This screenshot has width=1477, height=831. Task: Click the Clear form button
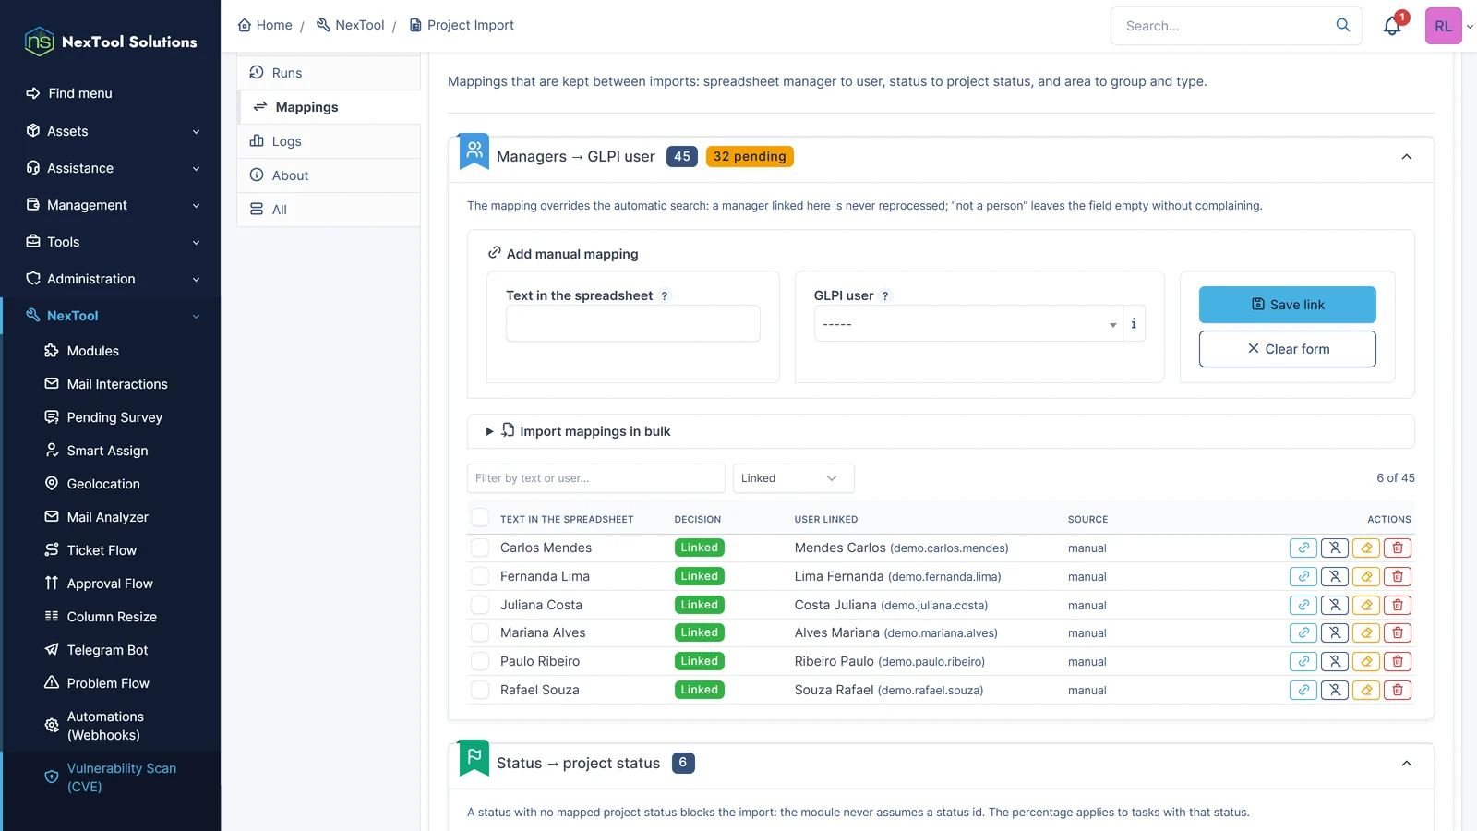[1287, 349]
